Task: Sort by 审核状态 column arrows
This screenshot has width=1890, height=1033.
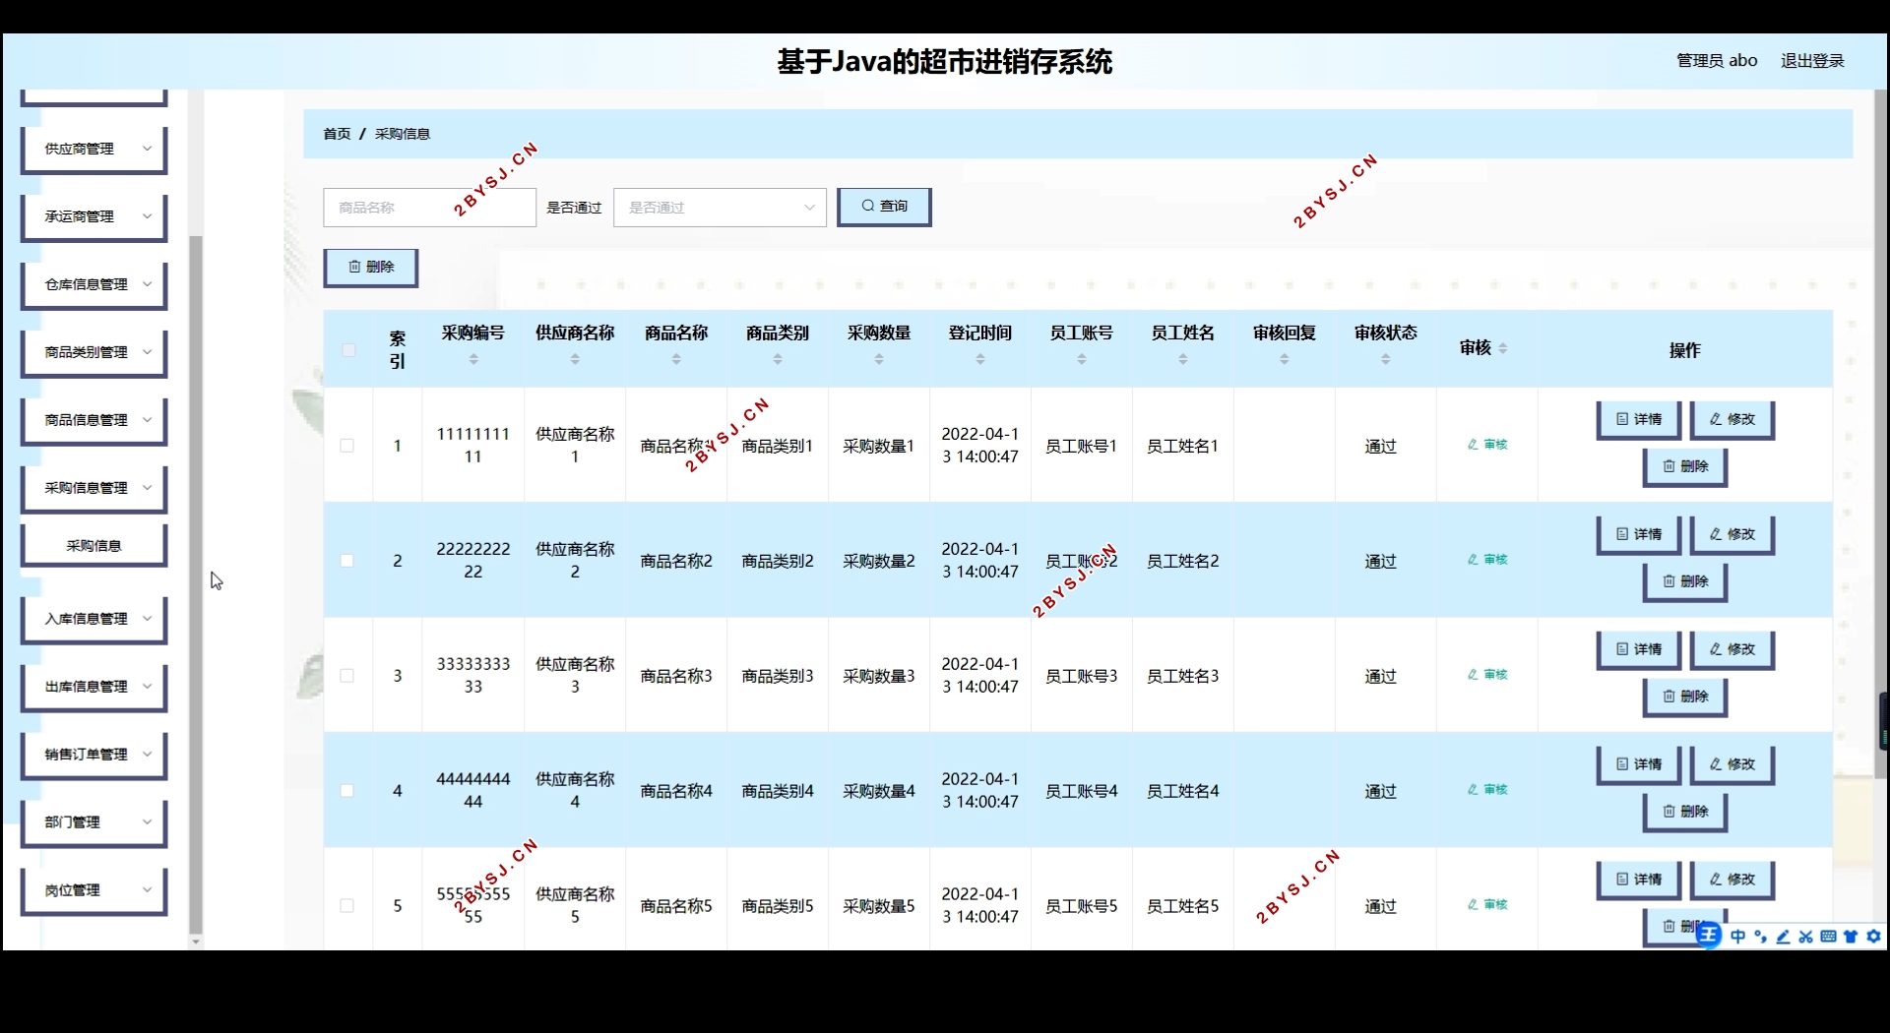Action: 1386,360
